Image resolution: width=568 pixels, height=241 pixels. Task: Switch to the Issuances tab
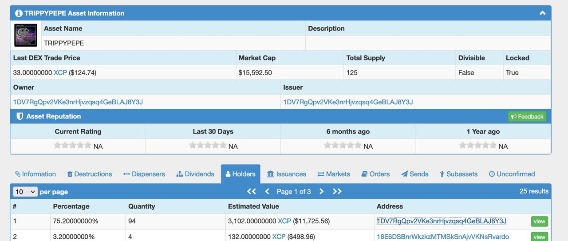click(287, 174)
